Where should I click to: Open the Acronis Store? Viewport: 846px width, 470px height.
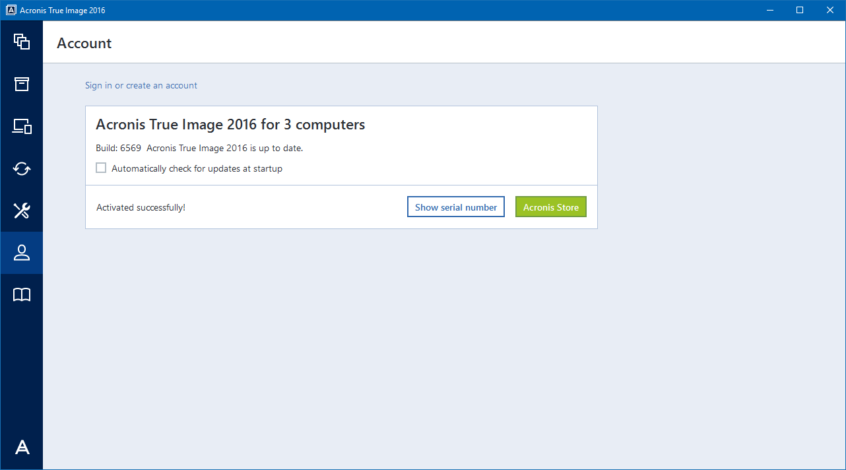pos(551,207)
